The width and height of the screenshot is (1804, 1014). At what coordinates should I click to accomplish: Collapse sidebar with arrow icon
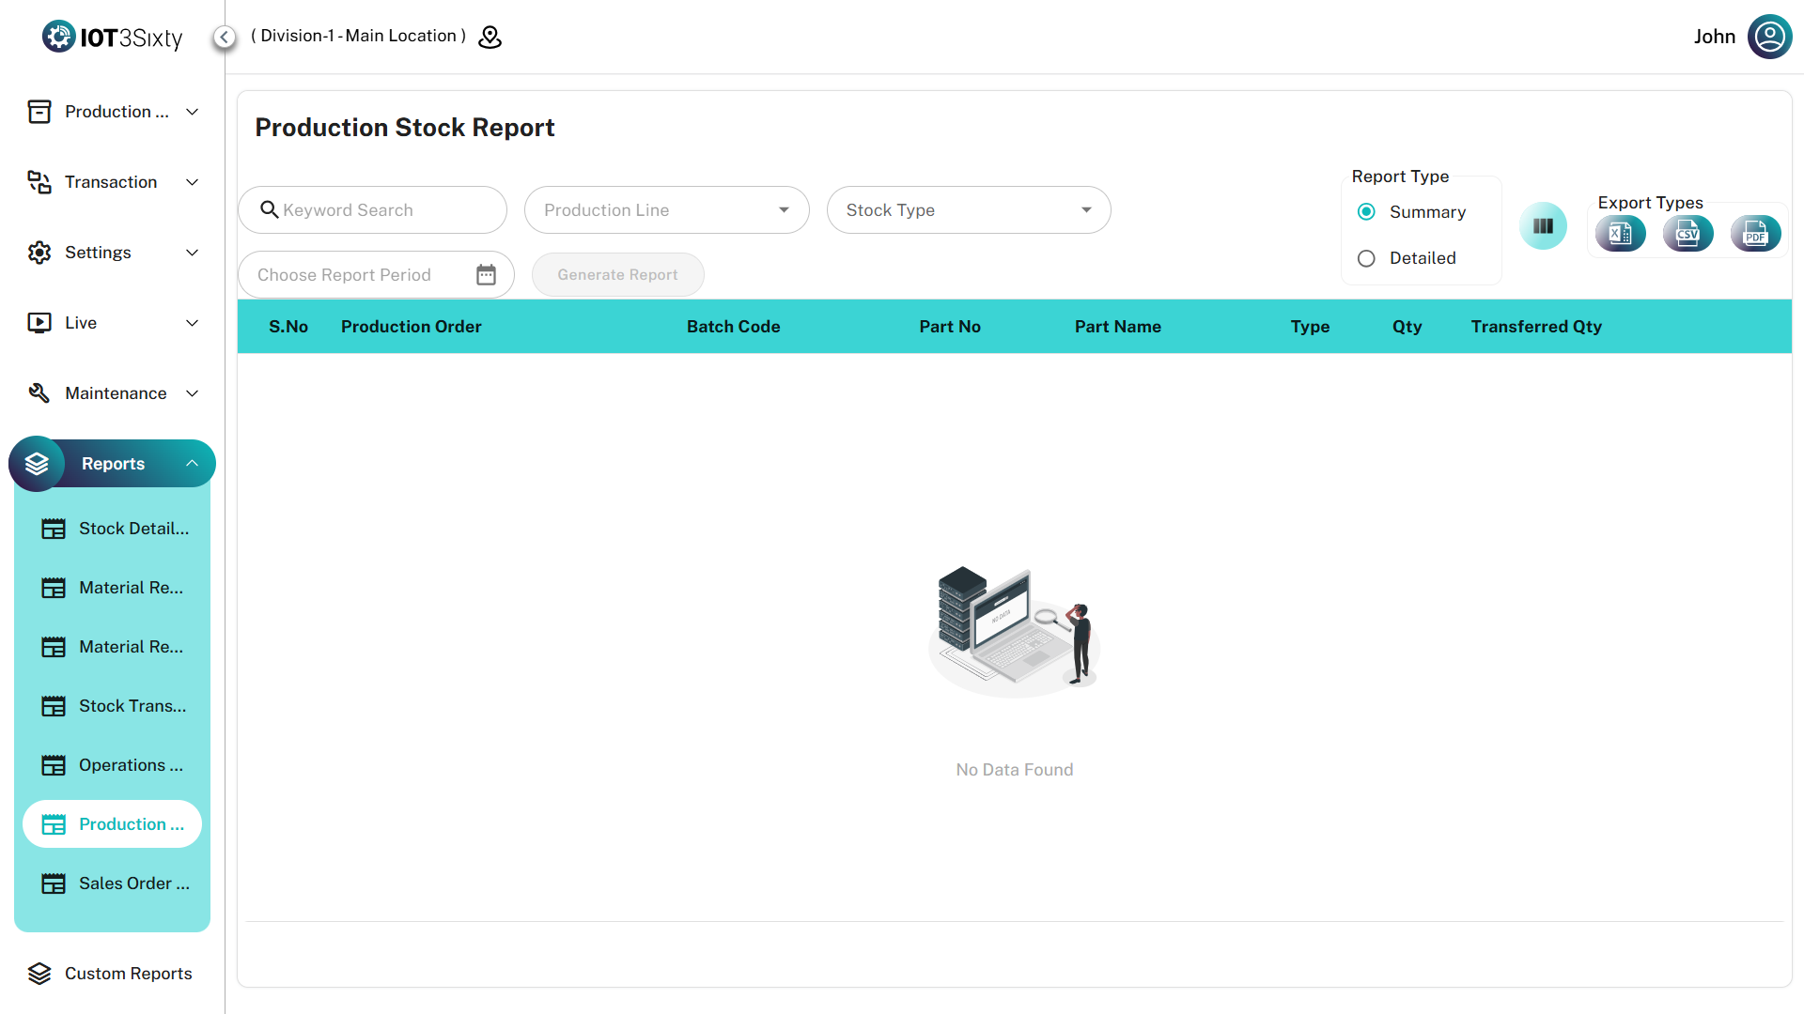(x=225, y=37)
